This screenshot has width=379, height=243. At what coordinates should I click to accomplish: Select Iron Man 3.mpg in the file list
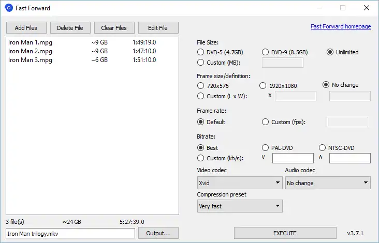point(92,60)
